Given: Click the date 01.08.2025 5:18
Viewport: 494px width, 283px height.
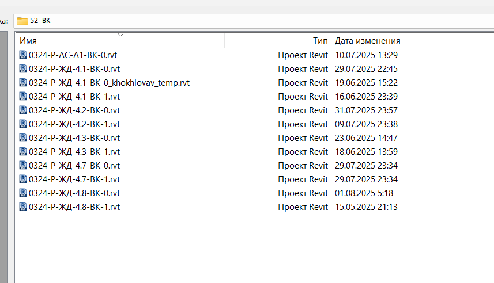Looking at the screenshot, I should [x=364, y=193].
